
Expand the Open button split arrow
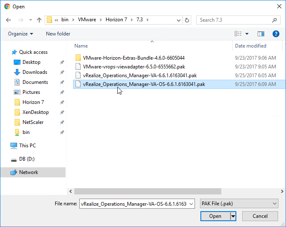(x=233, y=217)
